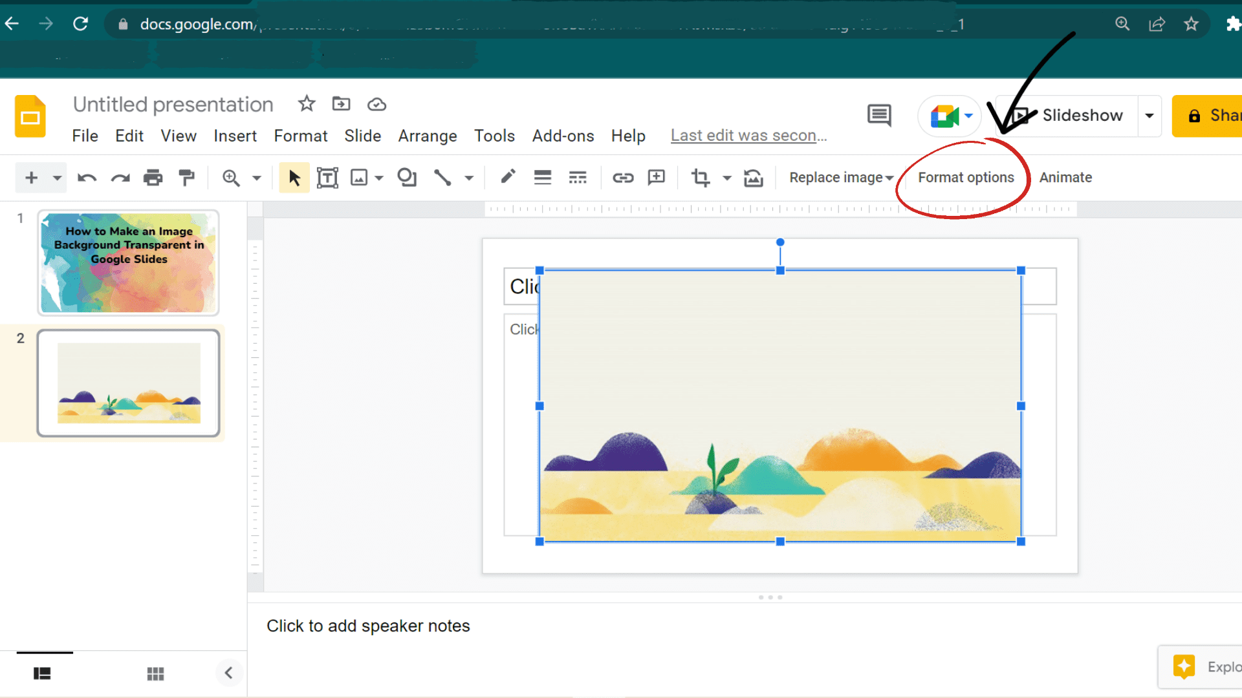Expand the zoom level dropdown arrow
Image resolution: width=1242 pixels, height=698 pixels.
(257, 178)
